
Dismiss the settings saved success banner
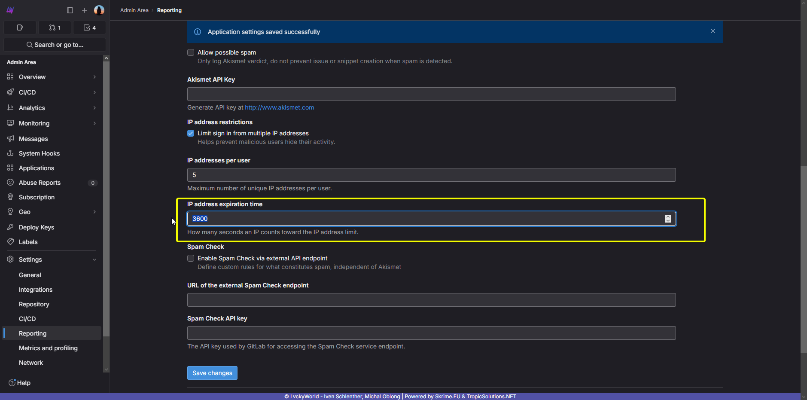(713, 31)
